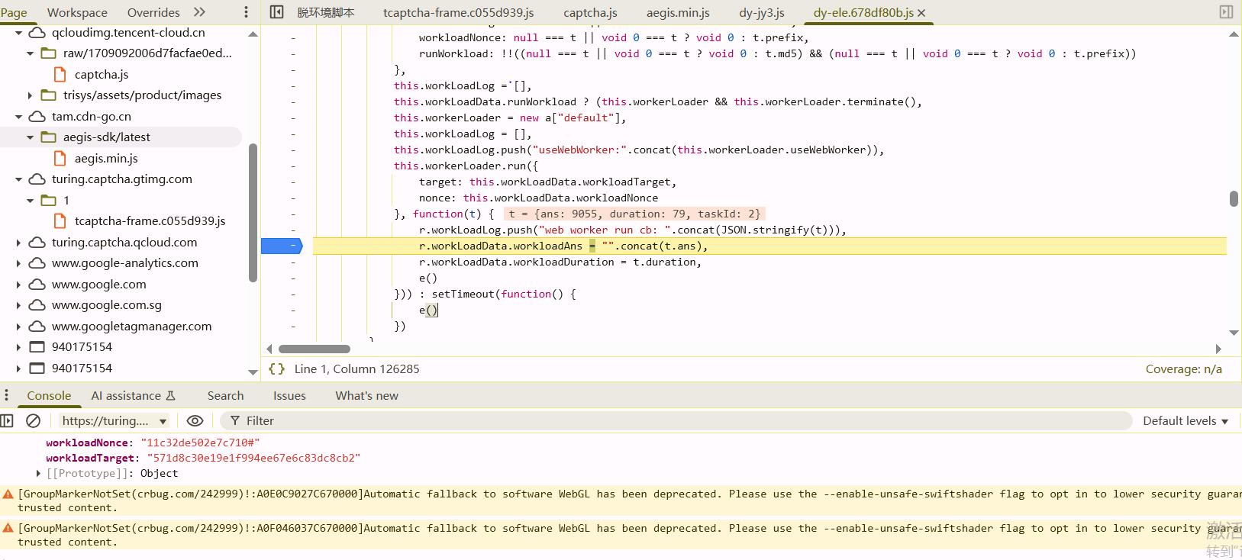The width and height of the screenshot is (1242, 560).
Task: Show more navigator tabs with double chevron
Action: pyautogui.click(x=199, y=12)
